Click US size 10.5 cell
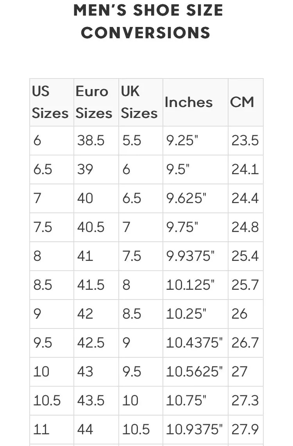293x446 pixels. (52, 401)
